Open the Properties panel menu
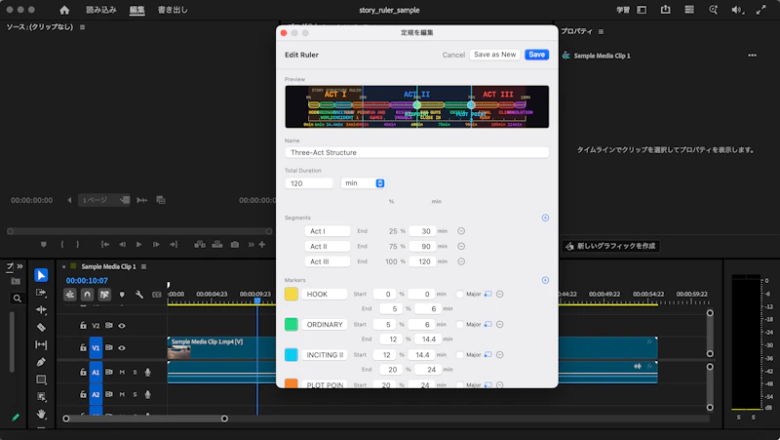 [601, 32]
